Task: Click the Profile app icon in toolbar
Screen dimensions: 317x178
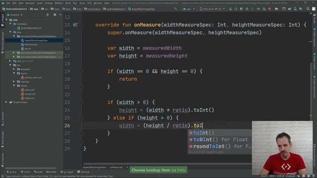Action: (x=258, y=9)
